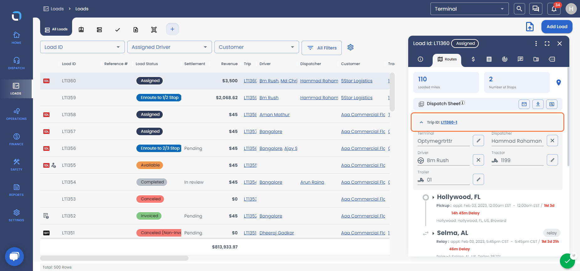
Task: Click the vertical table scrollbar
Action: 392,92
